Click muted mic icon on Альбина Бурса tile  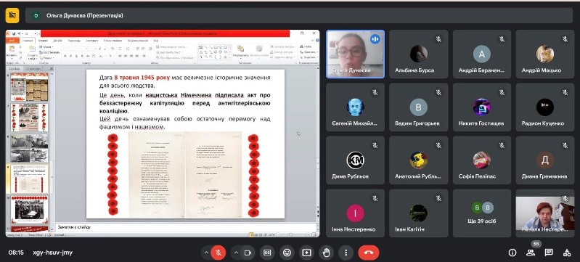pyautogui.click(x=438, y=39)
